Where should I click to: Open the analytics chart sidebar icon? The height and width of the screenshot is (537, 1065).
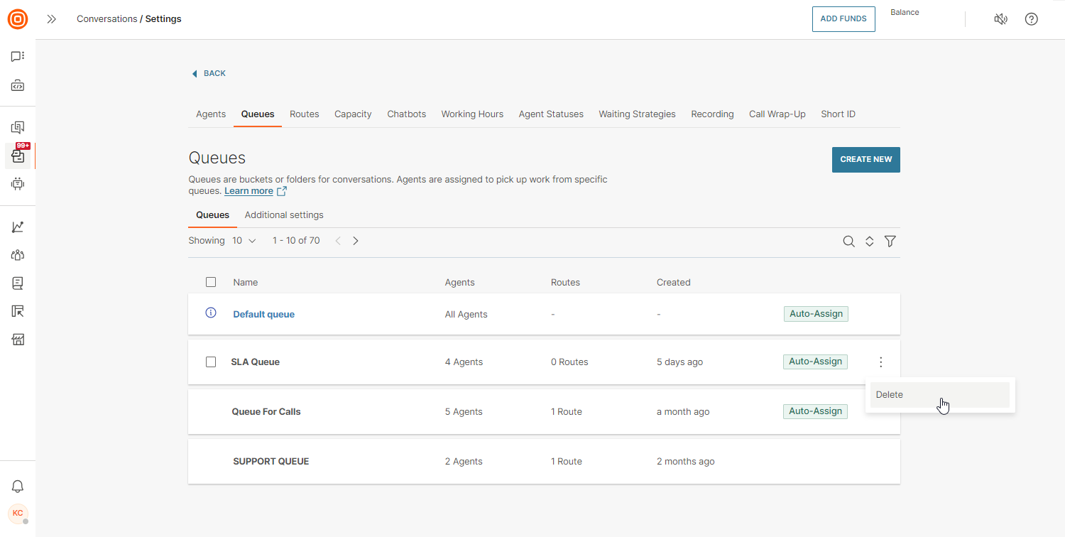click(x=18, y=227)
